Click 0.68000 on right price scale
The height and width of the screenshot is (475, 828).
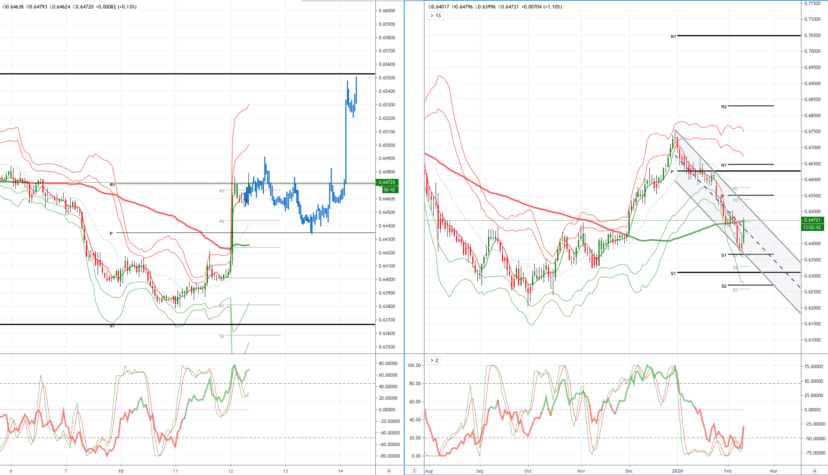point(812,116)
